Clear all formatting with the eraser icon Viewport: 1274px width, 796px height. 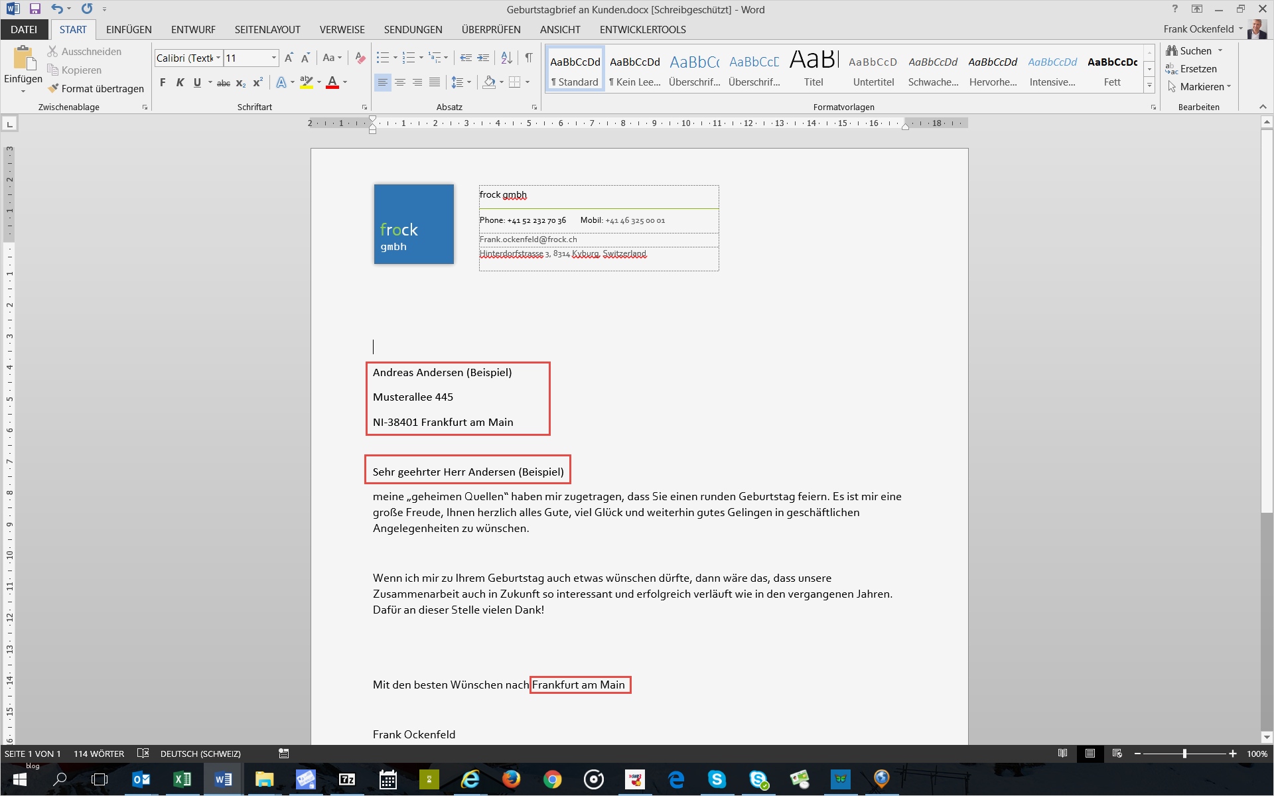359,58
